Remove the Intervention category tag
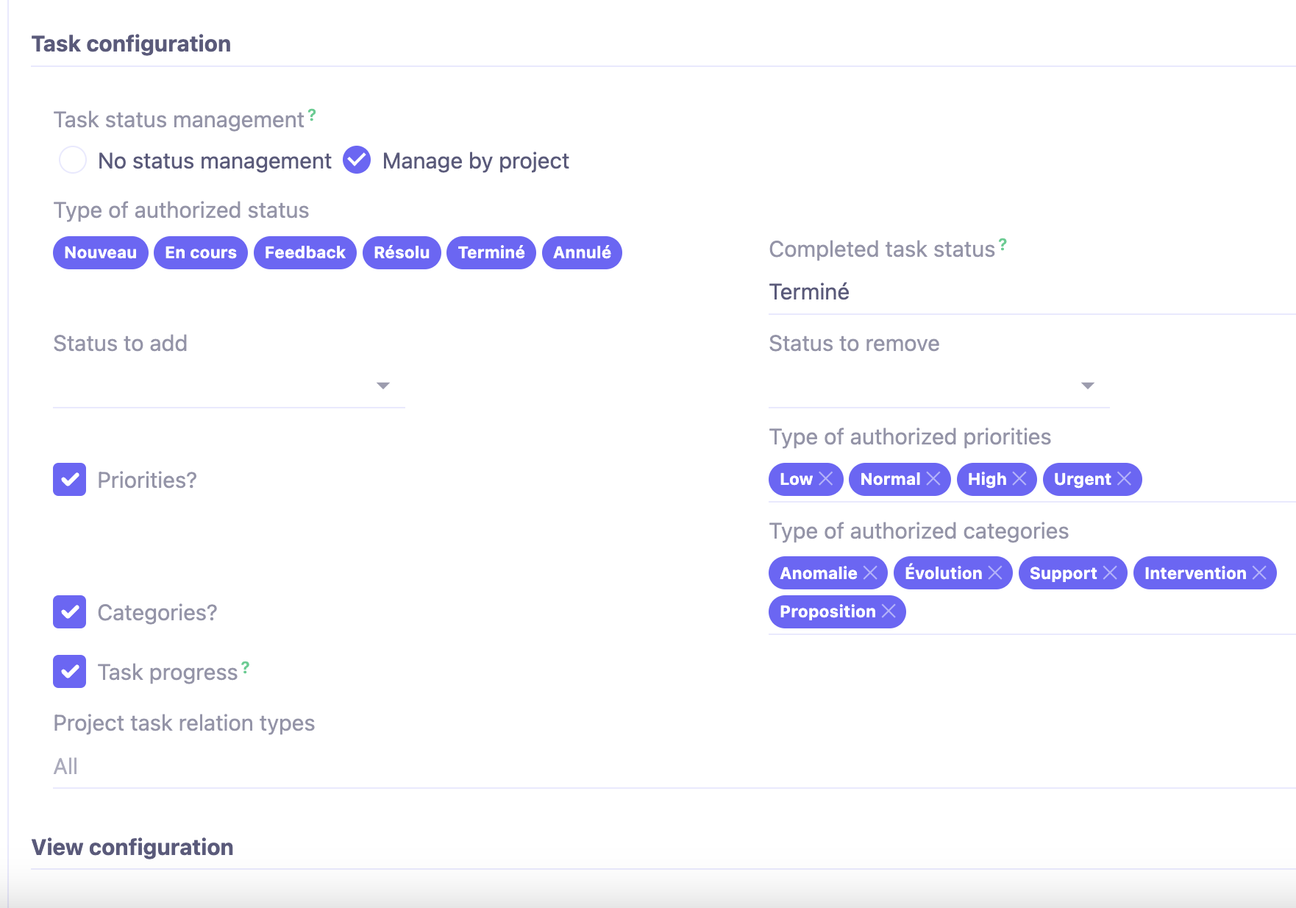This screenshot has height=908, width=1296. [x=1258, y=573]
